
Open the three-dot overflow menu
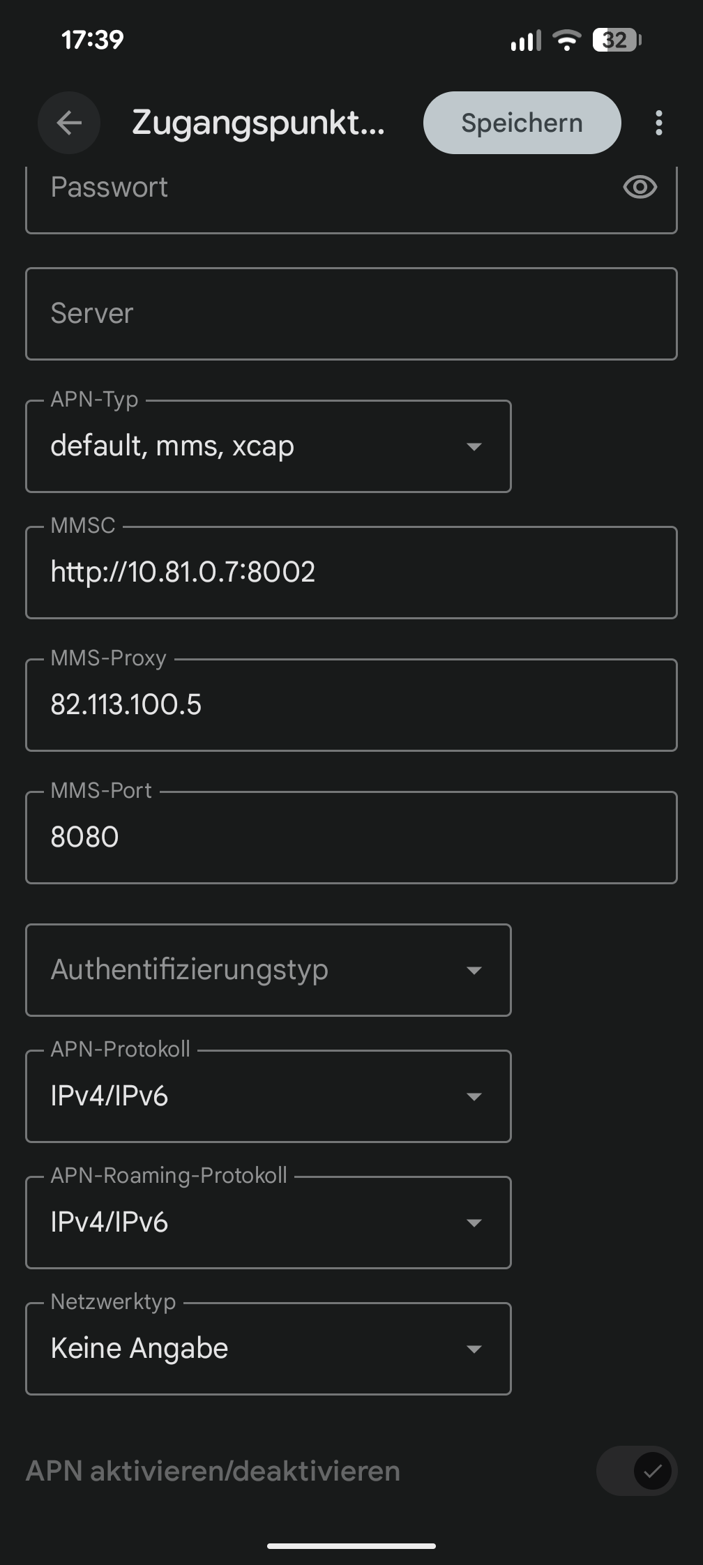[658, 123]
